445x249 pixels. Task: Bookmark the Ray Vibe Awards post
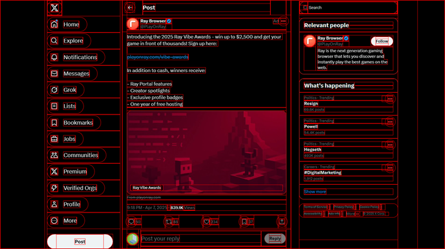tap(244, 222)
